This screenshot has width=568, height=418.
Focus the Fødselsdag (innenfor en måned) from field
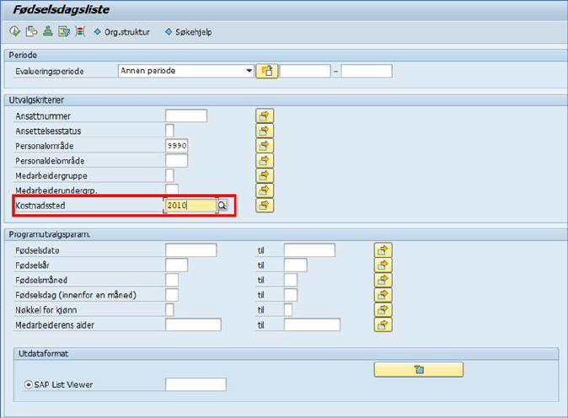[x=172, y=295]
